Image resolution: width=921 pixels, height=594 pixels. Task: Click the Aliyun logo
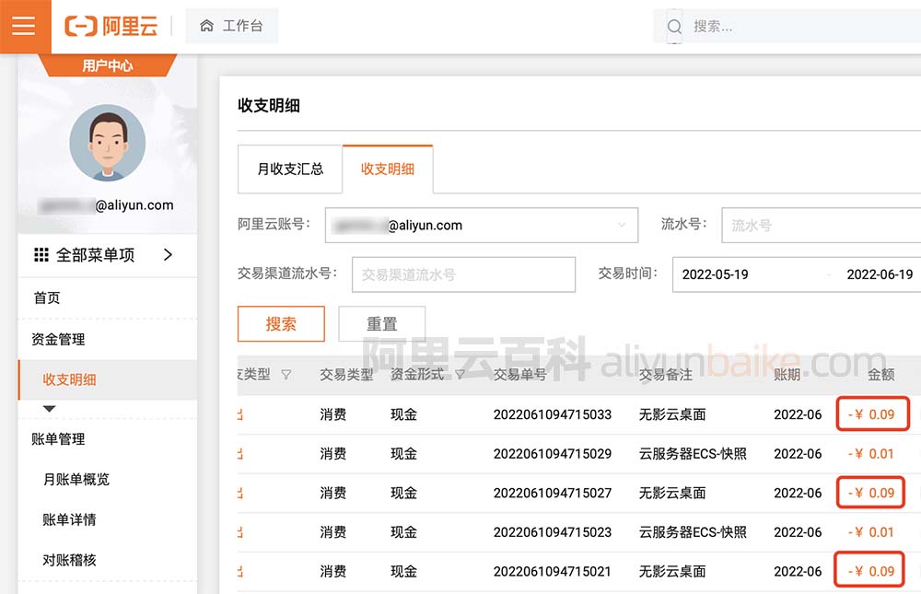click(111, 26)
